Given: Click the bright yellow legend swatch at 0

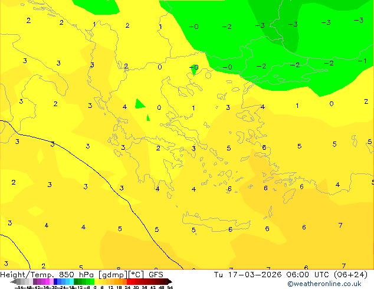Looking at the screenshot, I should tap(96, 281).
